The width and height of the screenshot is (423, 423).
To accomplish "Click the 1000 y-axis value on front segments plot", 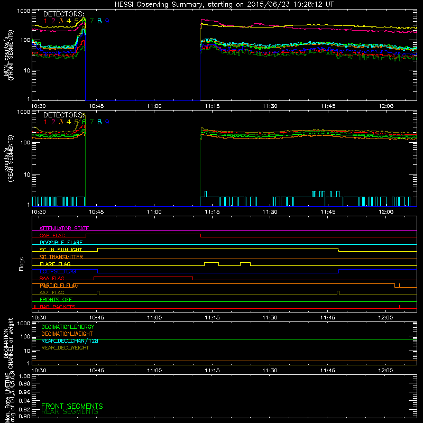I will (x=24, y=11).
